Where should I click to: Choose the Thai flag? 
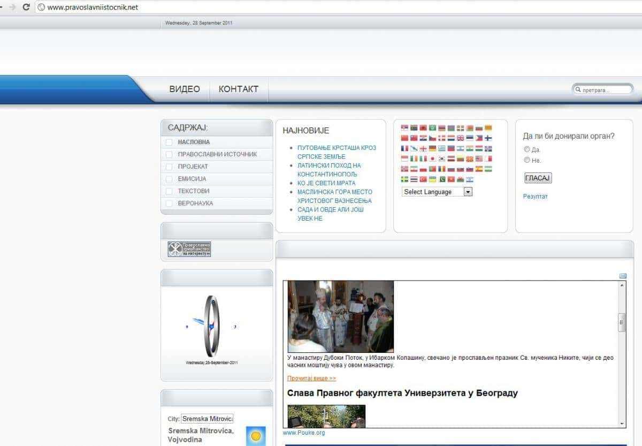point(414,179)
